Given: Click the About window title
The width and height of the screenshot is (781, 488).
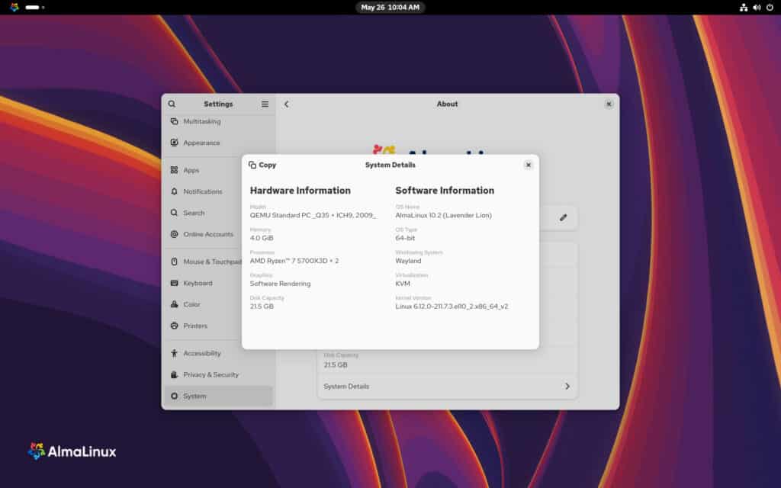Looking at the screenshot, I should coord(447,104).
